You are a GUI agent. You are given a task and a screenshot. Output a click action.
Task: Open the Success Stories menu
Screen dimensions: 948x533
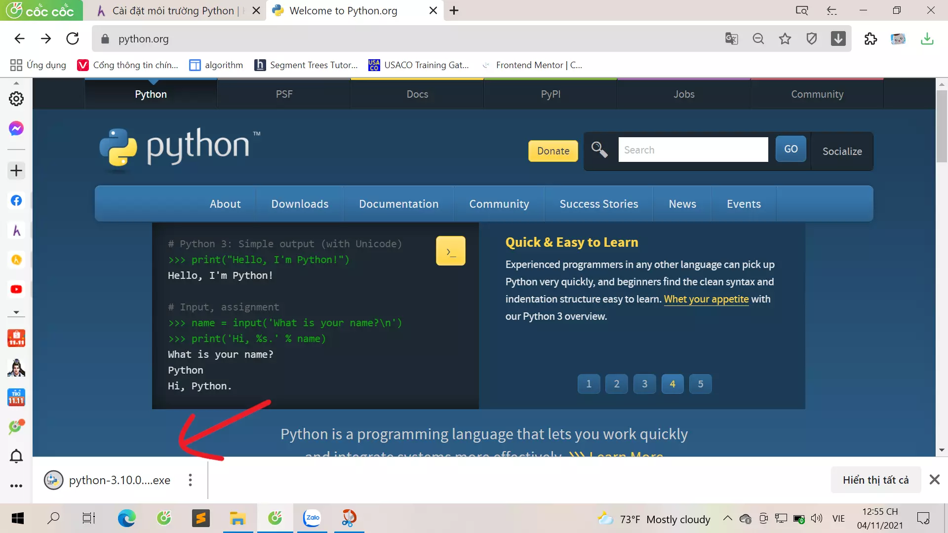click(x=599, y=204)
